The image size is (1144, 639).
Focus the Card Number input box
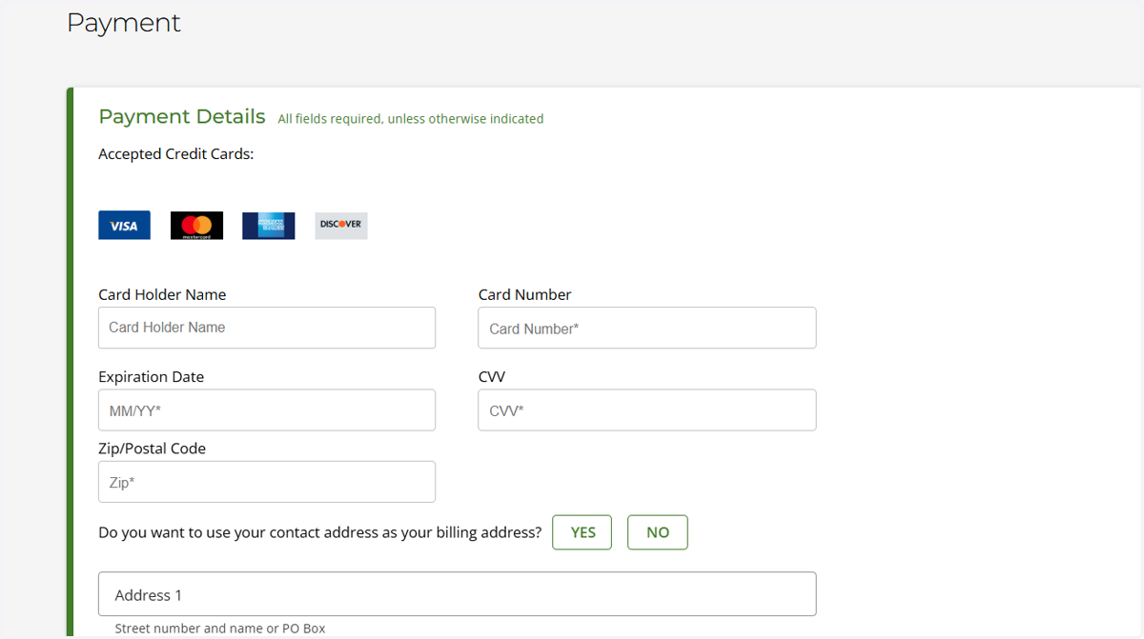coord(647,328)
